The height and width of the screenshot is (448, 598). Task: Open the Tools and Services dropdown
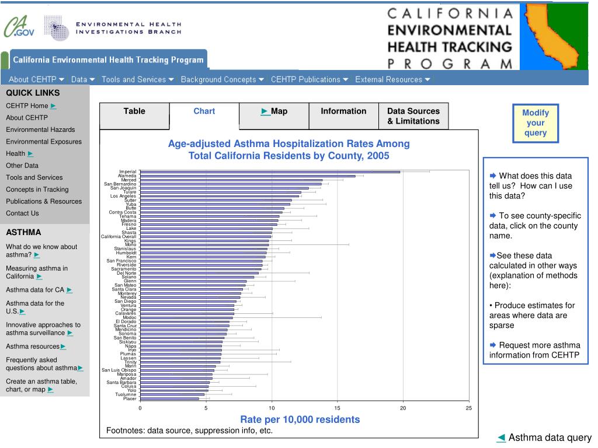[138, 79]
